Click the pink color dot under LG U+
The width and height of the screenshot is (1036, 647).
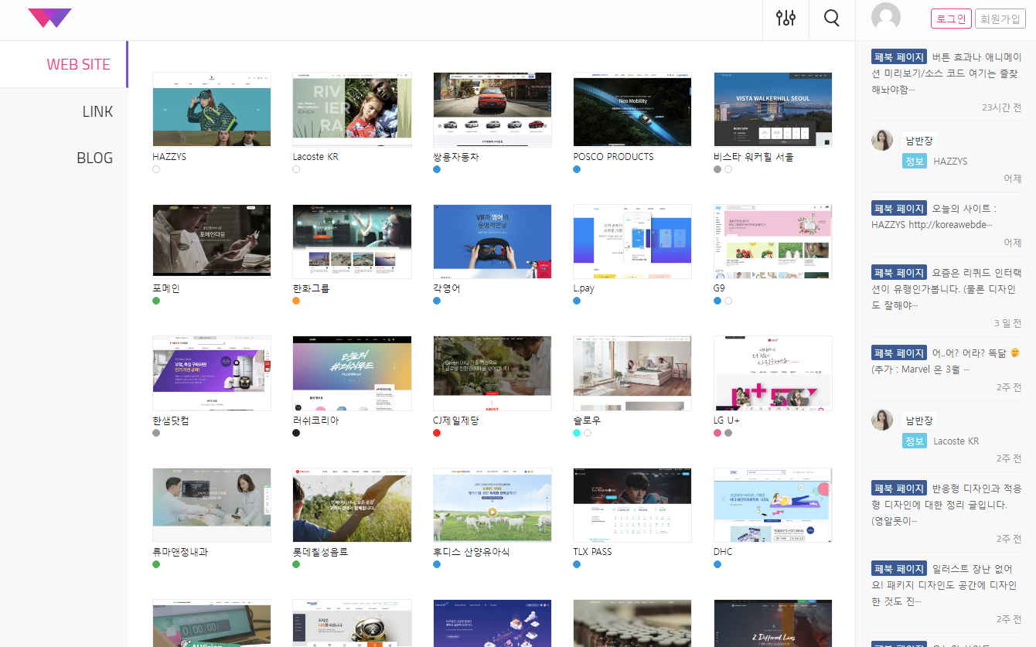(717, 433)
